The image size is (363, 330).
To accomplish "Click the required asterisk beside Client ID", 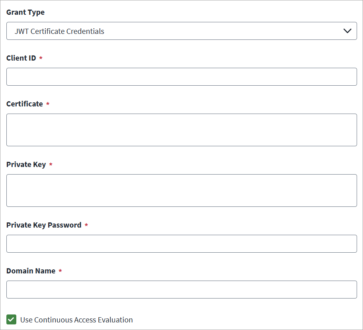I will click(41, 58).
